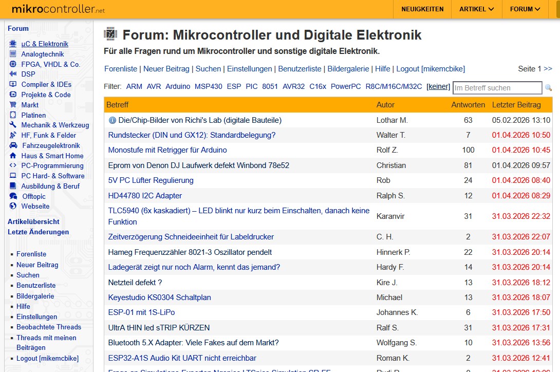
Task: Click the FPGA, VHDL & Co. icon
Action: [x=12, y=64]
